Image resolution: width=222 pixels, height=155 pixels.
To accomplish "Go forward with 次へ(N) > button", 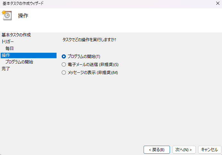I will pos(184,150).
